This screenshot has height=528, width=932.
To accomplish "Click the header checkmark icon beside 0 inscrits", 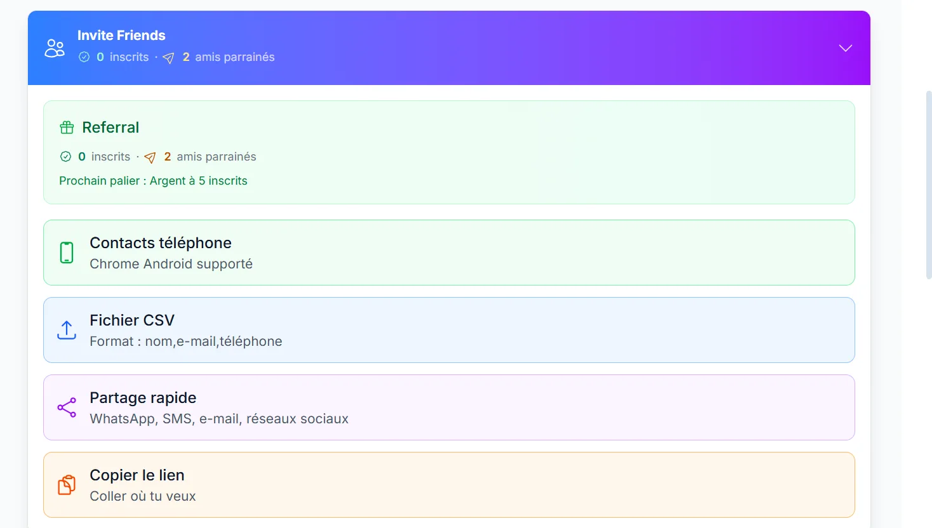I will click(84, 57).
